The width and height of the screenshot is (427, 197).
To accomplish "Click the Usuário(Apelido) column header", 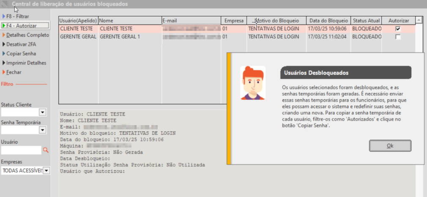I will coord(79,21).
